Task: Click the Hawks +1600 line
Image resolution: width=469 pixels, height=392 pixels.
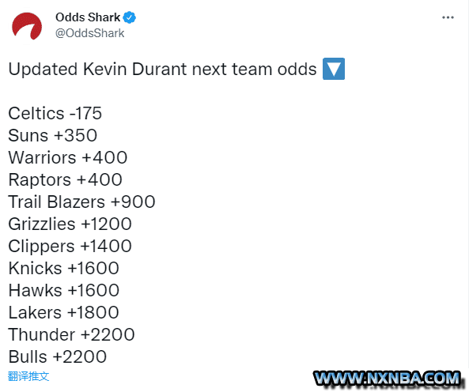Action: pos(64,290)
